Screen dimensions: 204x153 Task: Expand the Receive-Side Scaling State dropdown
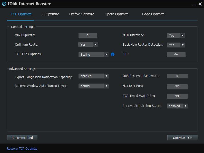click(185, 106)
